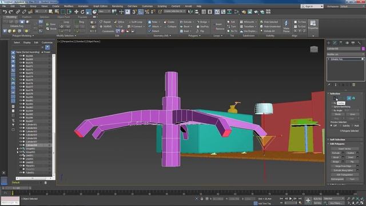Viewport: 366px width, 206px height.
Task: Select the Off preview selection radio
Action: point(332,126)
